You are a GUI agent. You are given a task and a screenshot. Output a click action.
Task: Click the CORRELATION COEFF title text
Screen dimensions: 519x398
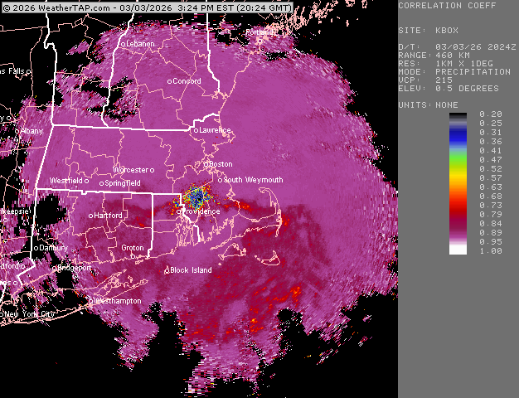(x=441, y=6)
